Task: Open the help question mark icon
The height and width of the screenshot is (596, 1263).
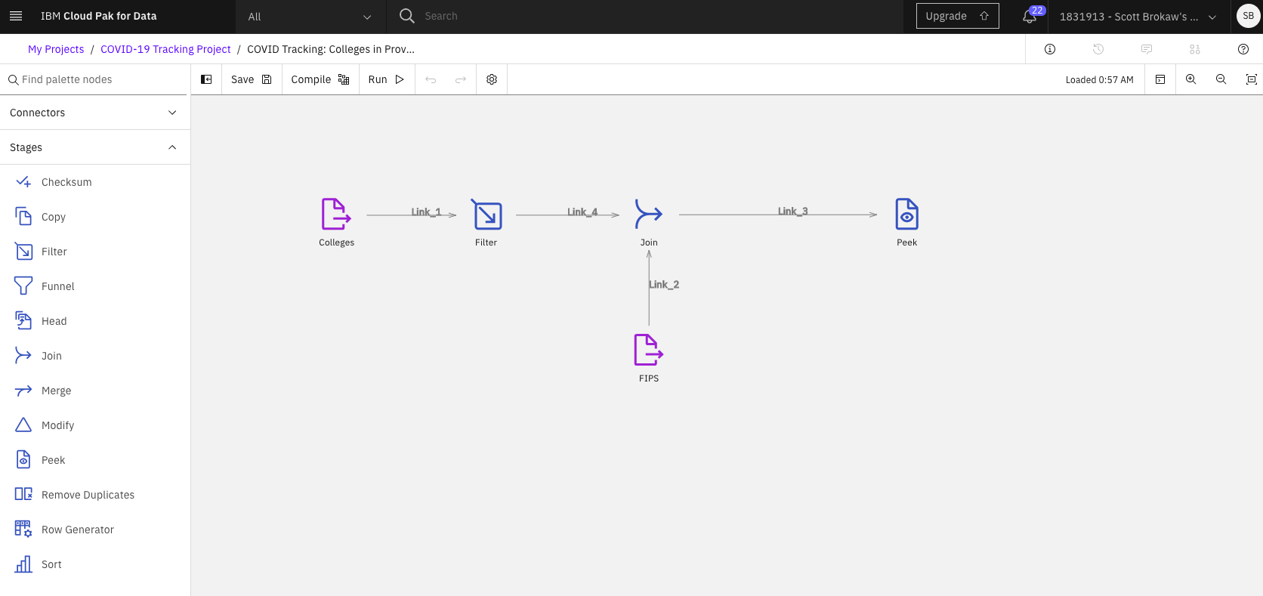Action: (1243, 49)
